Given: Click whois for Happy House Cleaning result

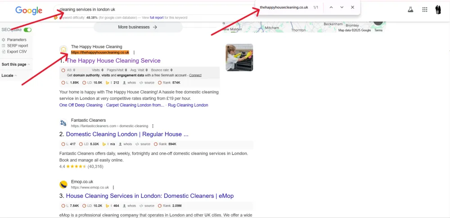Looking at the screenshot, I should point(130,83).
